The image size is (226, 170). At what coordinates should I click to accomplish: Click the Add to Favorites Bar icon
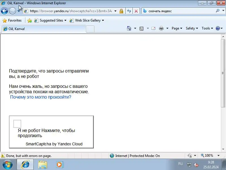30,20
